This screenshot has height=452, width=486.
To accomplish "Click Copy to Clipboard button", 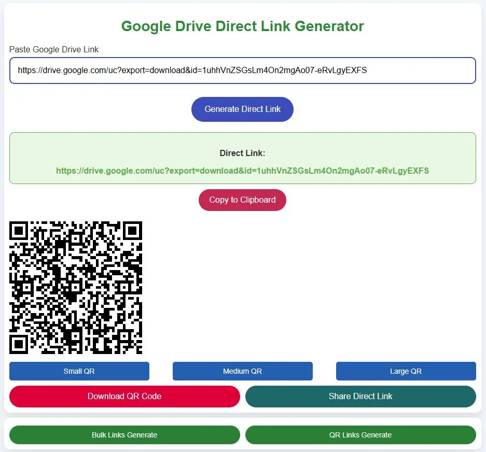I will coord(242,200).
